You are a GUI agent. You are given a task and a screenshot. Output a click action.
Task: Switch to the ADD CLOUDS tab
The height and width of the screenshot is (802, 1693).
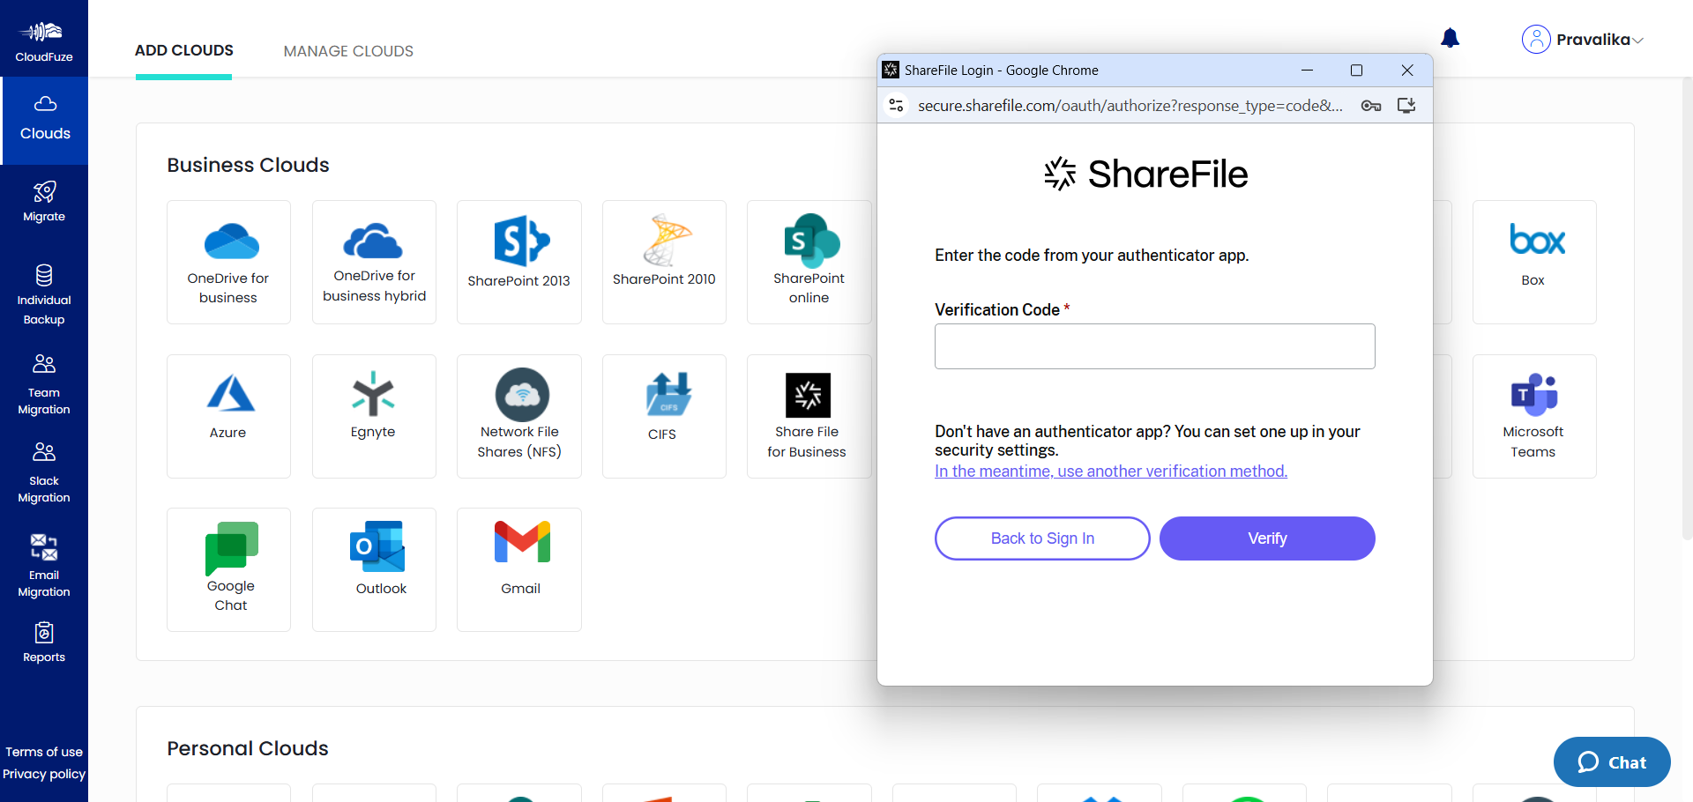pos(184,50)
